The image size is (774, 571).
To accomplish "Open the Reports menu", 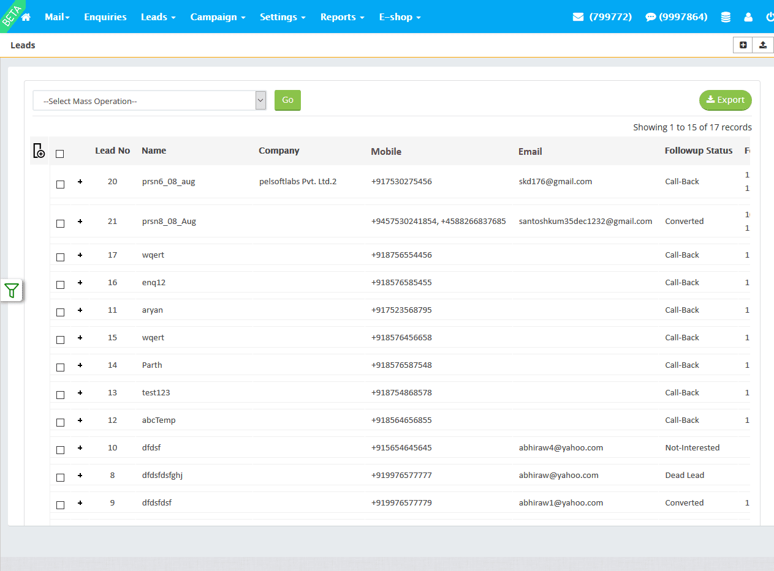I will (342, 17).
